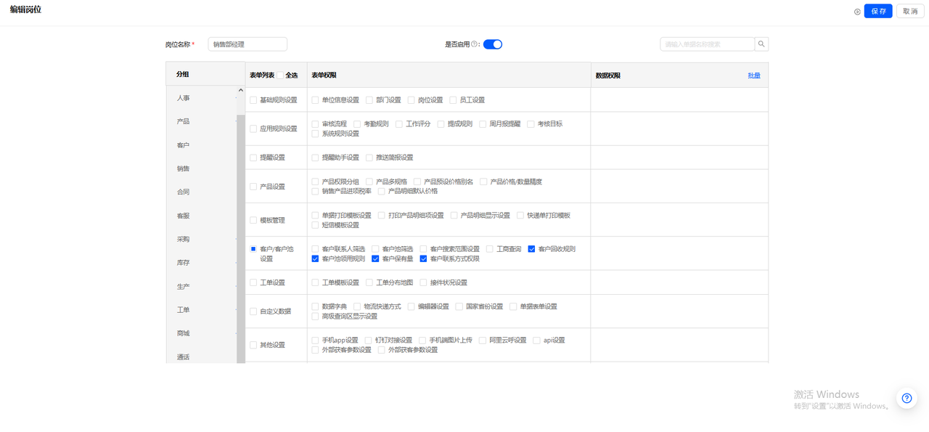
Task: Check the 应用规则设置 row checkbox
Action: click(x=253, y=129)
